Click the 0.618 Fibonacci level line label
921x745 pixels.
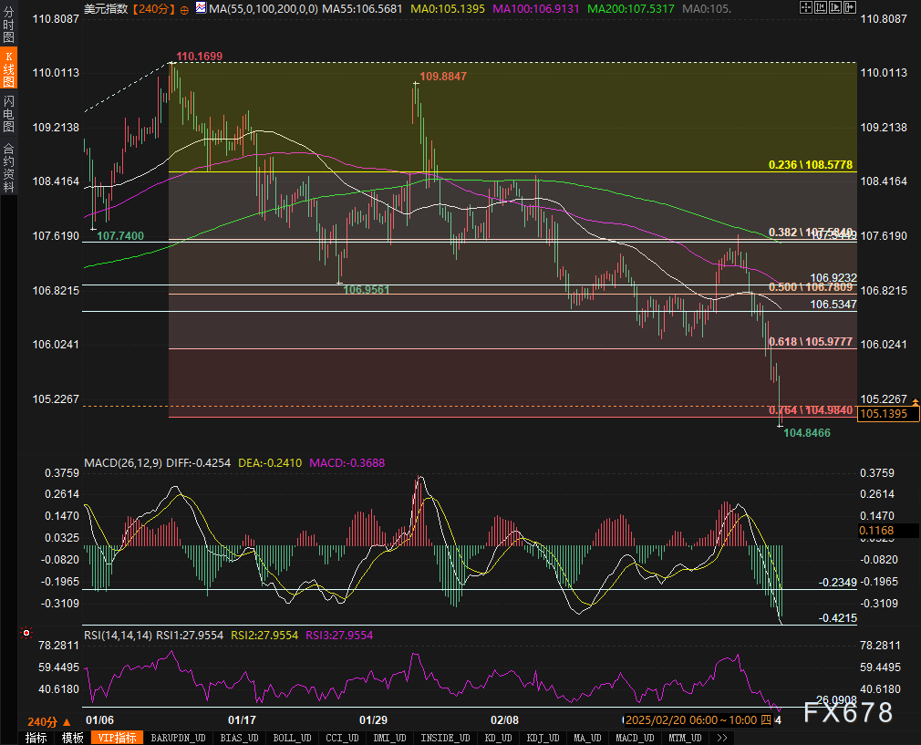click(810, 341)
